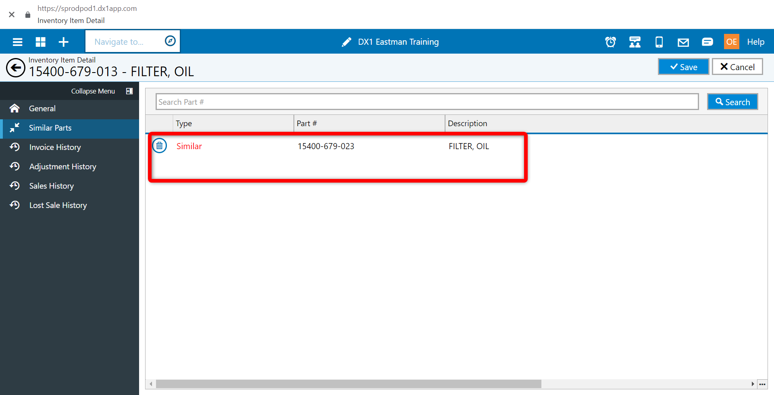Open the mail envelope icon

coord(683,42)
